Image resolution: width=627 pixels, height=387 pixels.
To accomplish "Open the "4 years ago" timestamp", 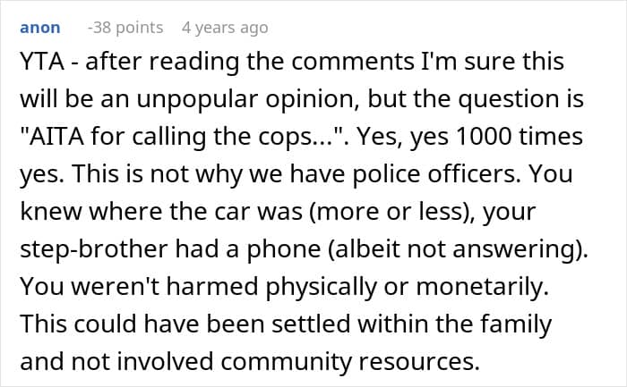I will [x=224, y=28].
